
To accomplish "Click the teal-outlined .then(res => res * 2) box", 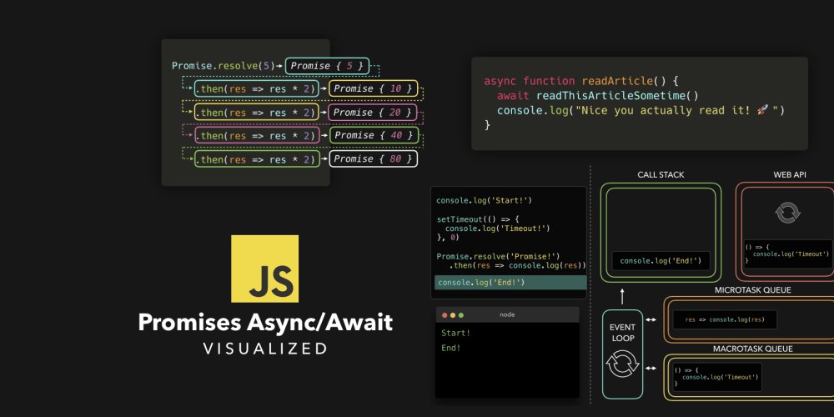I will pyautogui.click(x=257, y=89).
